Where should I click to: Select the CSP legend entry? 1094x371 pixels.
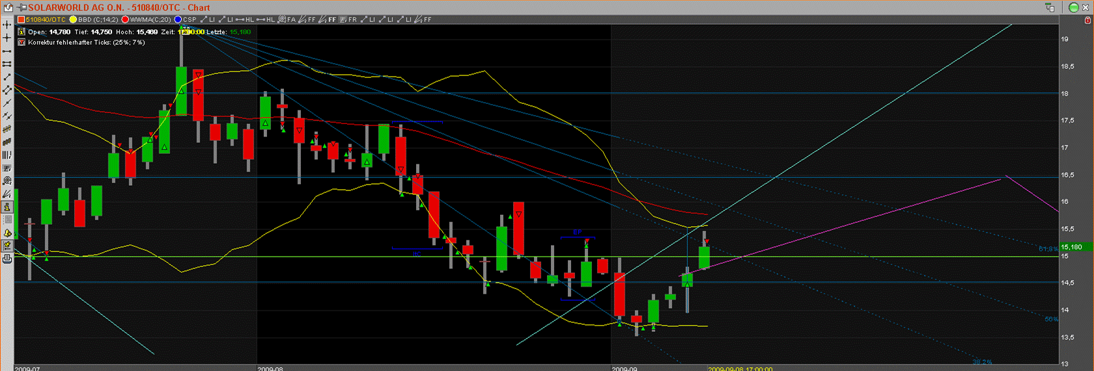185,19
